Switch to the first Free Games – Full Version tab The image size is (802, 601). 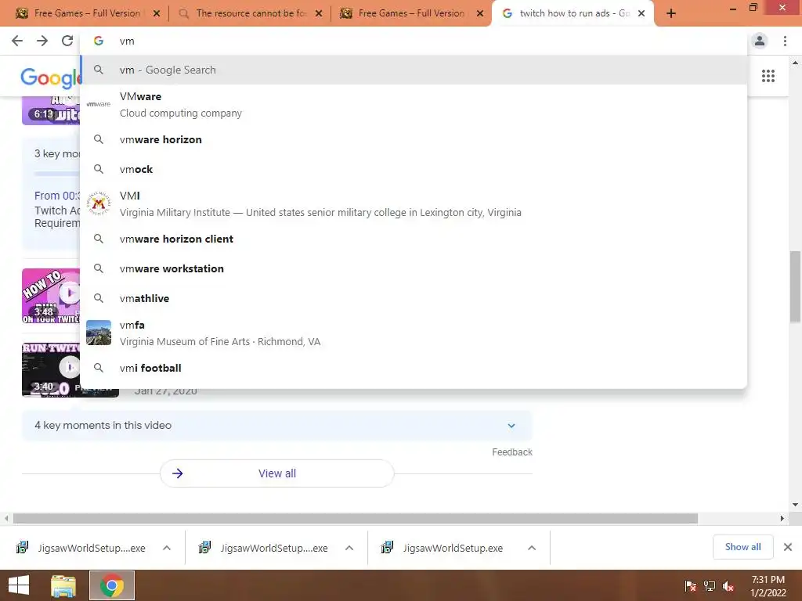(x=87, y=13)
